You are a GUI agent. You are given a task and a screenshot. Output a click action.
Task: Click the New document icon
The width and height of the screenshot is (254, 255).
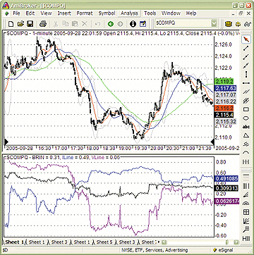point(11,24)
